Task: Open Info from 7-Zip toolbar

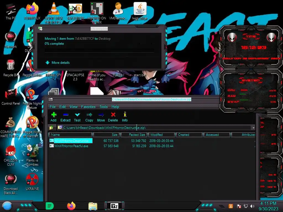Action: point(125,117)
